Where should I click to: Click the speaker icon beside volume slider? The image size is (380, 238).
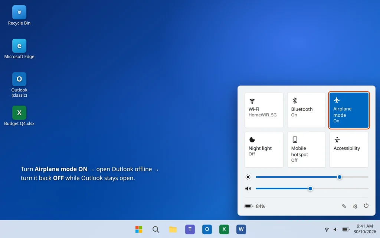(248, 189)
